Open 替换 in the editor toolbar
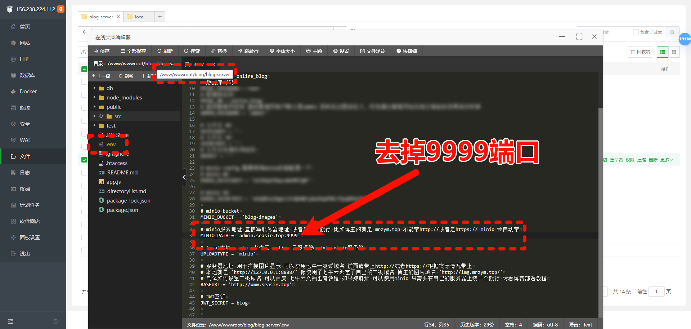Screen dimensions: 691x329 coord(219,51)
